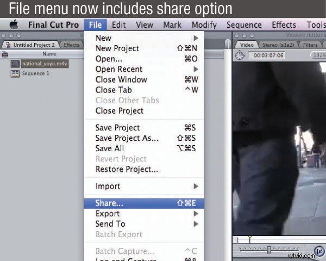Open the Stereo (a1a2) tab

(x=278, y=45)
